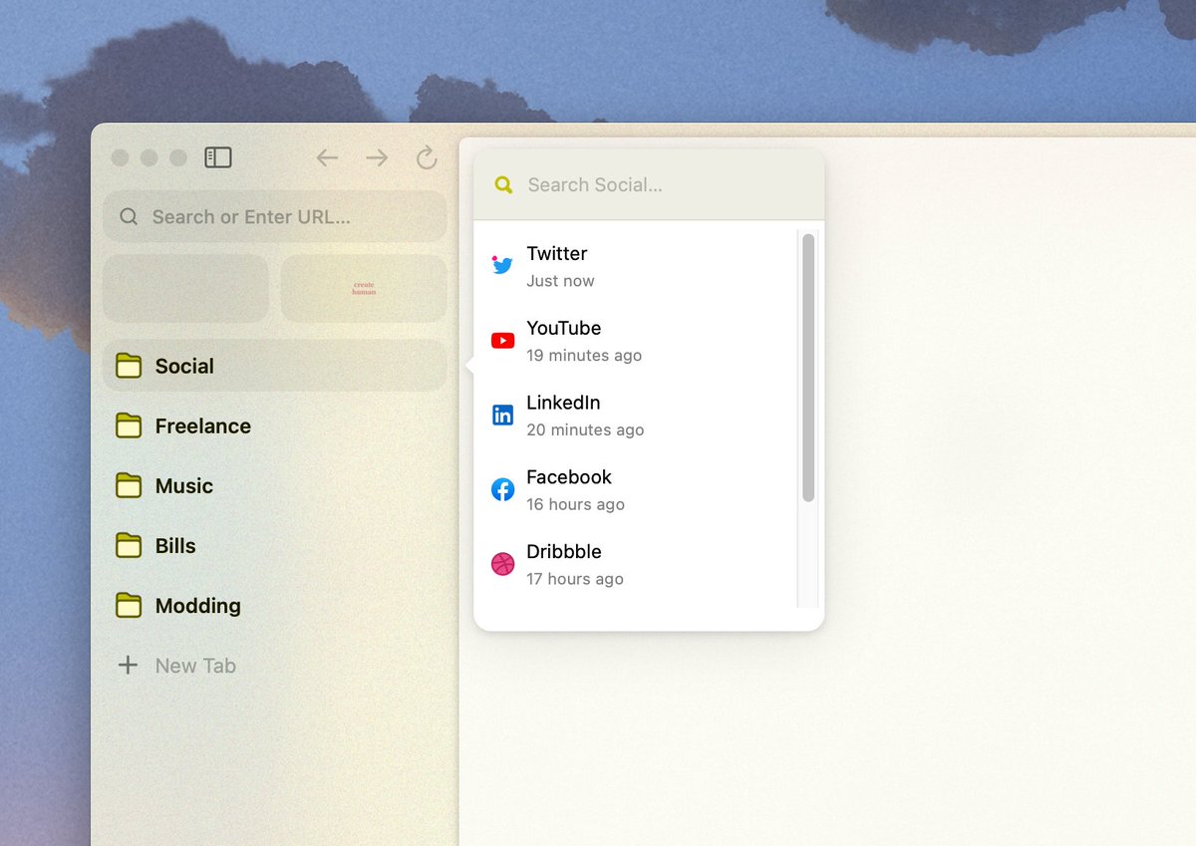
Task: Click the Search or Enter URL field
Action: pos(274,216)
